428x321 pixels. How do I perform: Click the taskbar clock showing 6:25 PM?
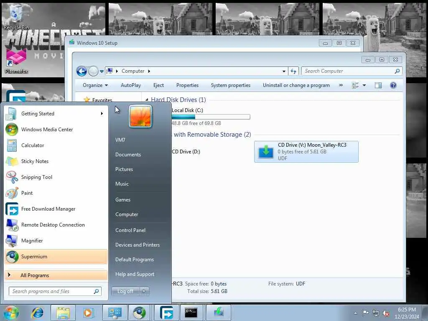pos(407,313)
